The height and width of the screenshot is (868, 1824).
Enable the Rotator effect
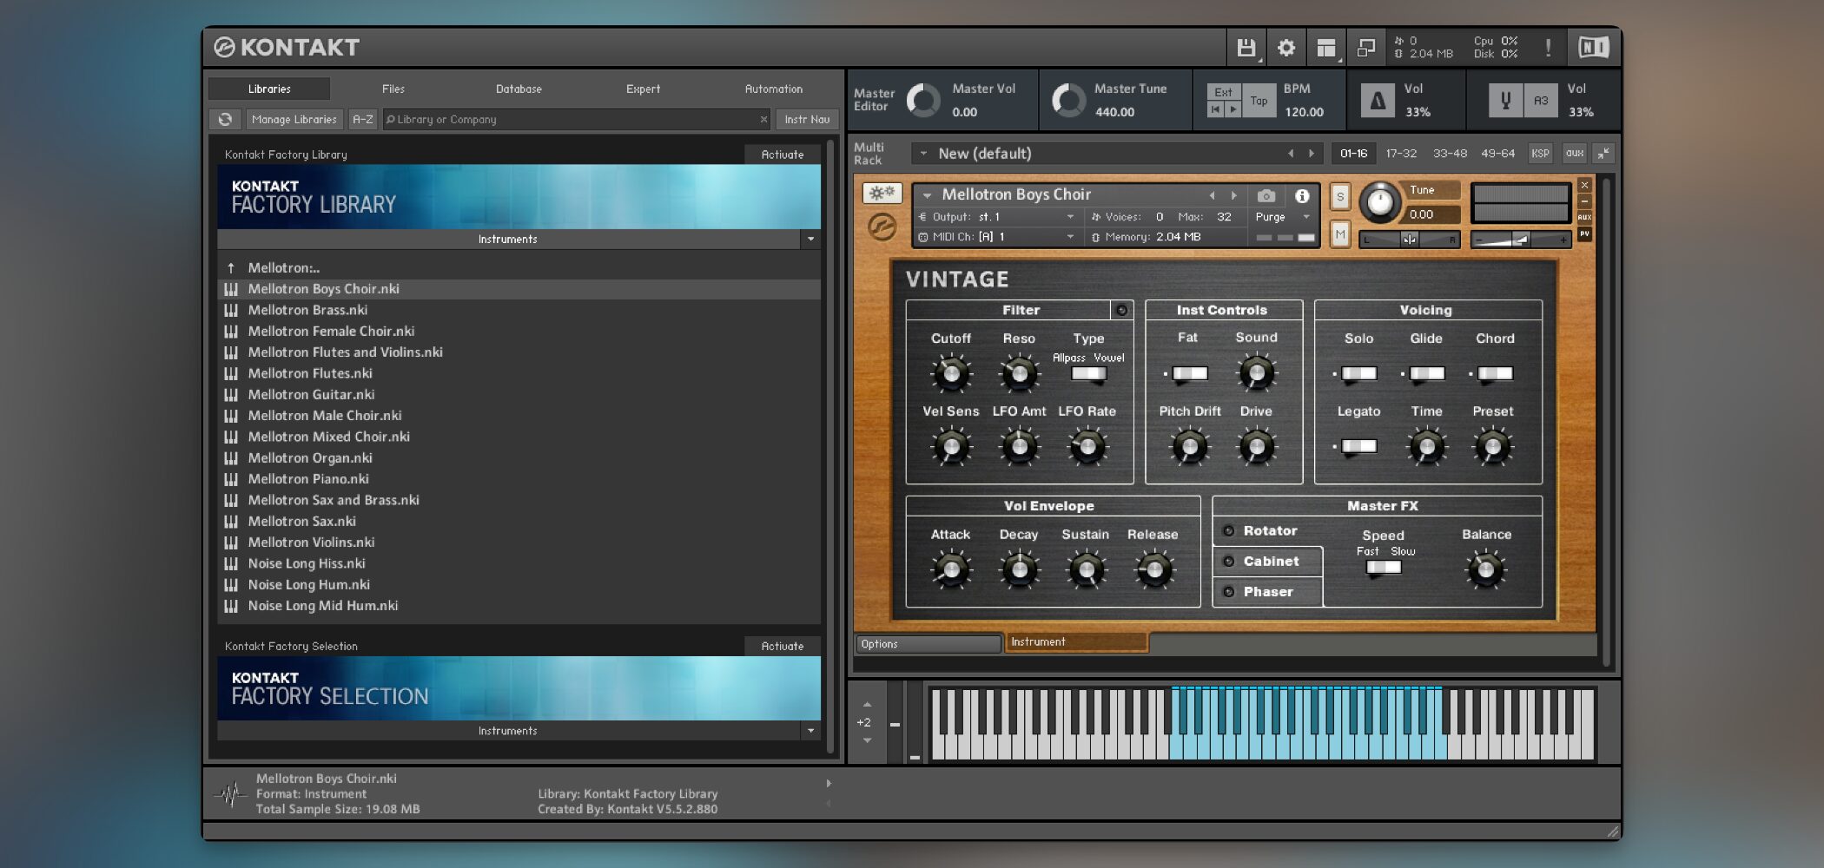(1229, 531)
